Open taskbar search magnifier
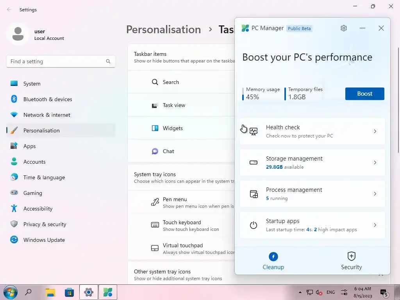The width and height of the screenshot is (400, 300). [28, 292]
